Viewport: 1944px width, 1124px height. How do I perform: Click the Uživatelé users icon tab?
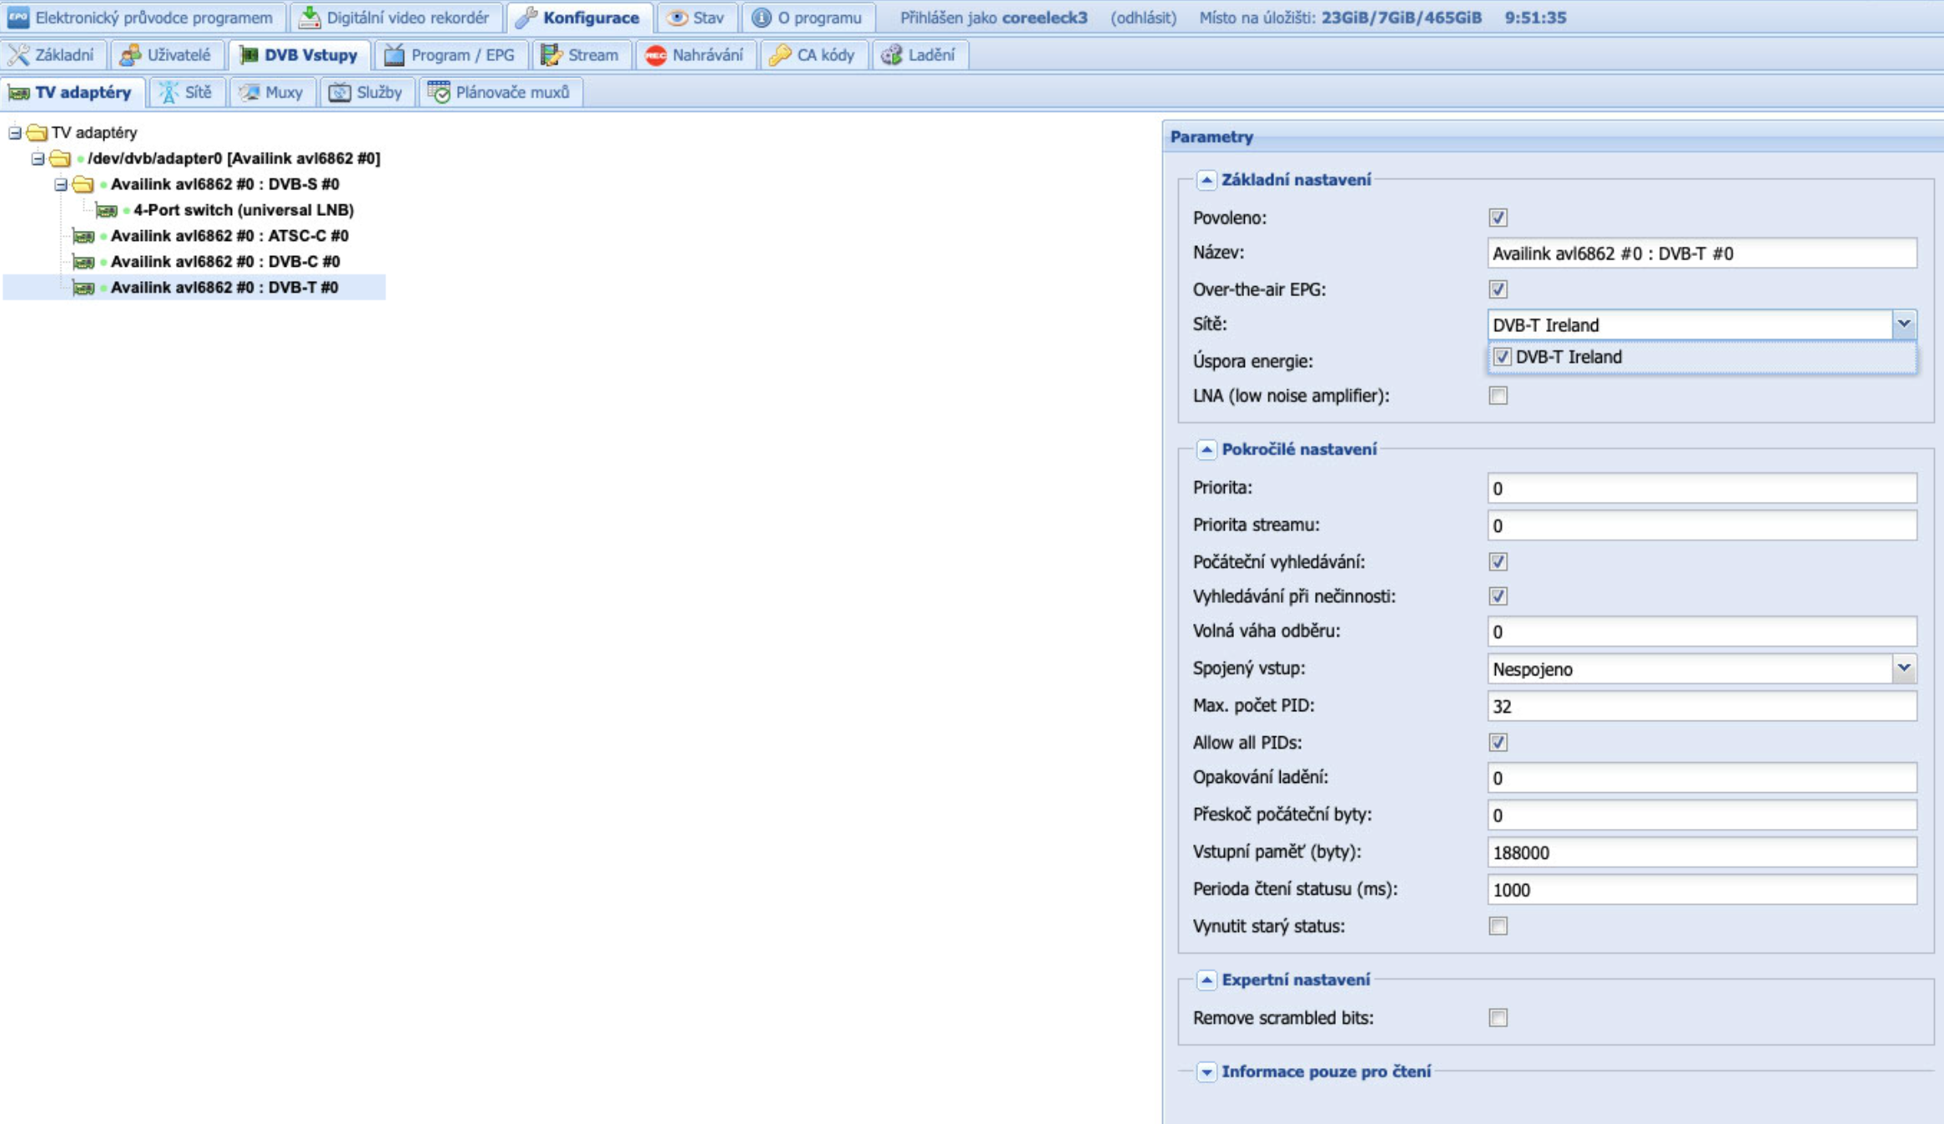(166, 55)
